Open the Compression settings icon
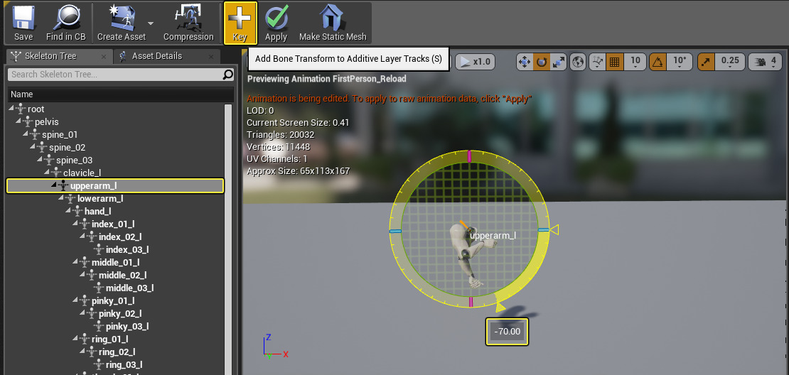The image size is (789, 375). click(188, 18)
